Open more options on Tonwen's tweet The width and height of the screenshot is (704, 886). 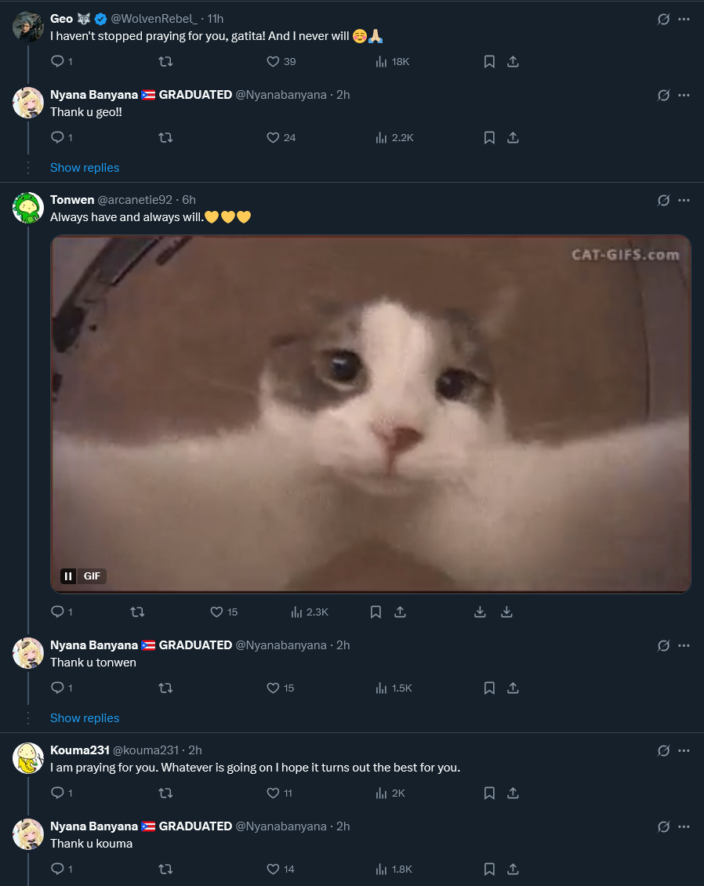684,200
